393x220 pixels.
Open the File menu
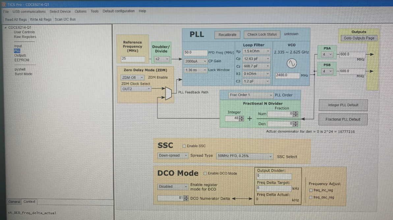point(6,12)
